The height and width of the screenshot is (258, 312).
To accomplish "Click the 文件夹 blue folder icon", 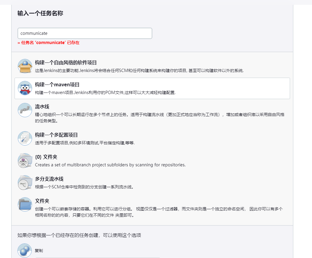I will (25, 204).
